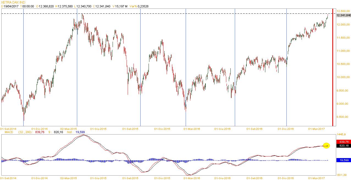Click the 12.500,00 price axis label

343,11
